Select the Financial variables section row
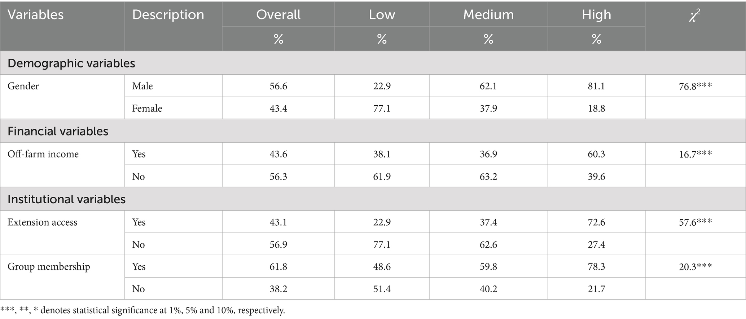The width and height of the screenshot is (746, 319). click(58, 131)
